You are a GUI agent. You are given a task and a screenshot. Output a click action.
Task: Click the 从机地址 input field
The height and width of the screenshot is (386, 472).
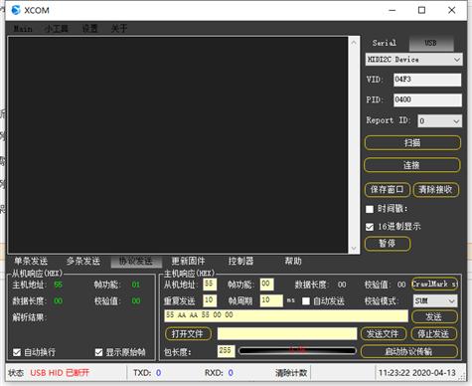(210, 285)
